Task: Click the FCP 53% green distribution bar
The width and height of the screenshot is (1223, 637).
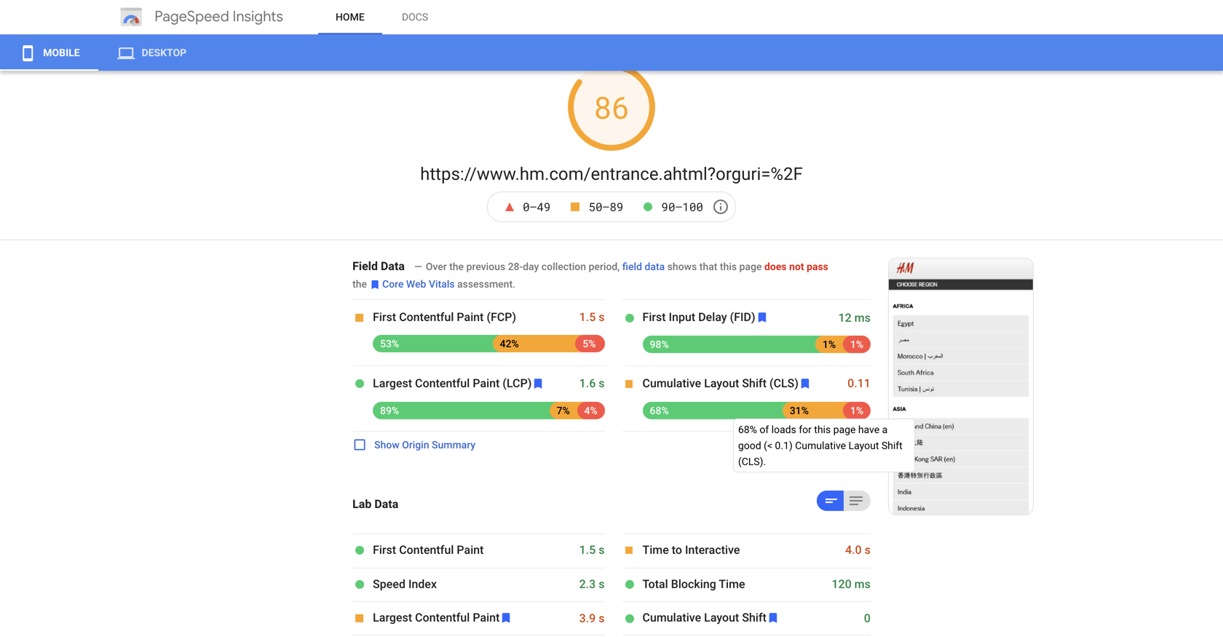Action: (433, 344)
